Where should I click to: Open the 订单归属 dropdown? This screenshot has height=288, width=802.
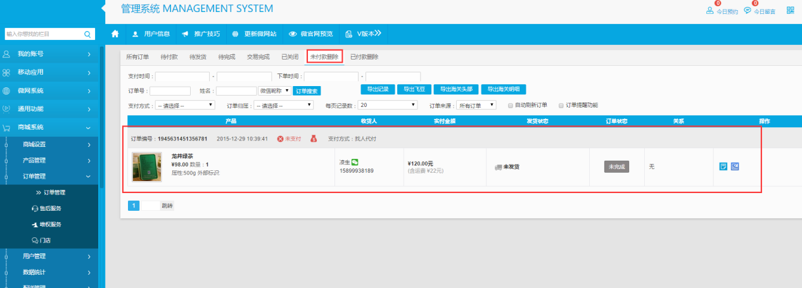click(284, 105)
